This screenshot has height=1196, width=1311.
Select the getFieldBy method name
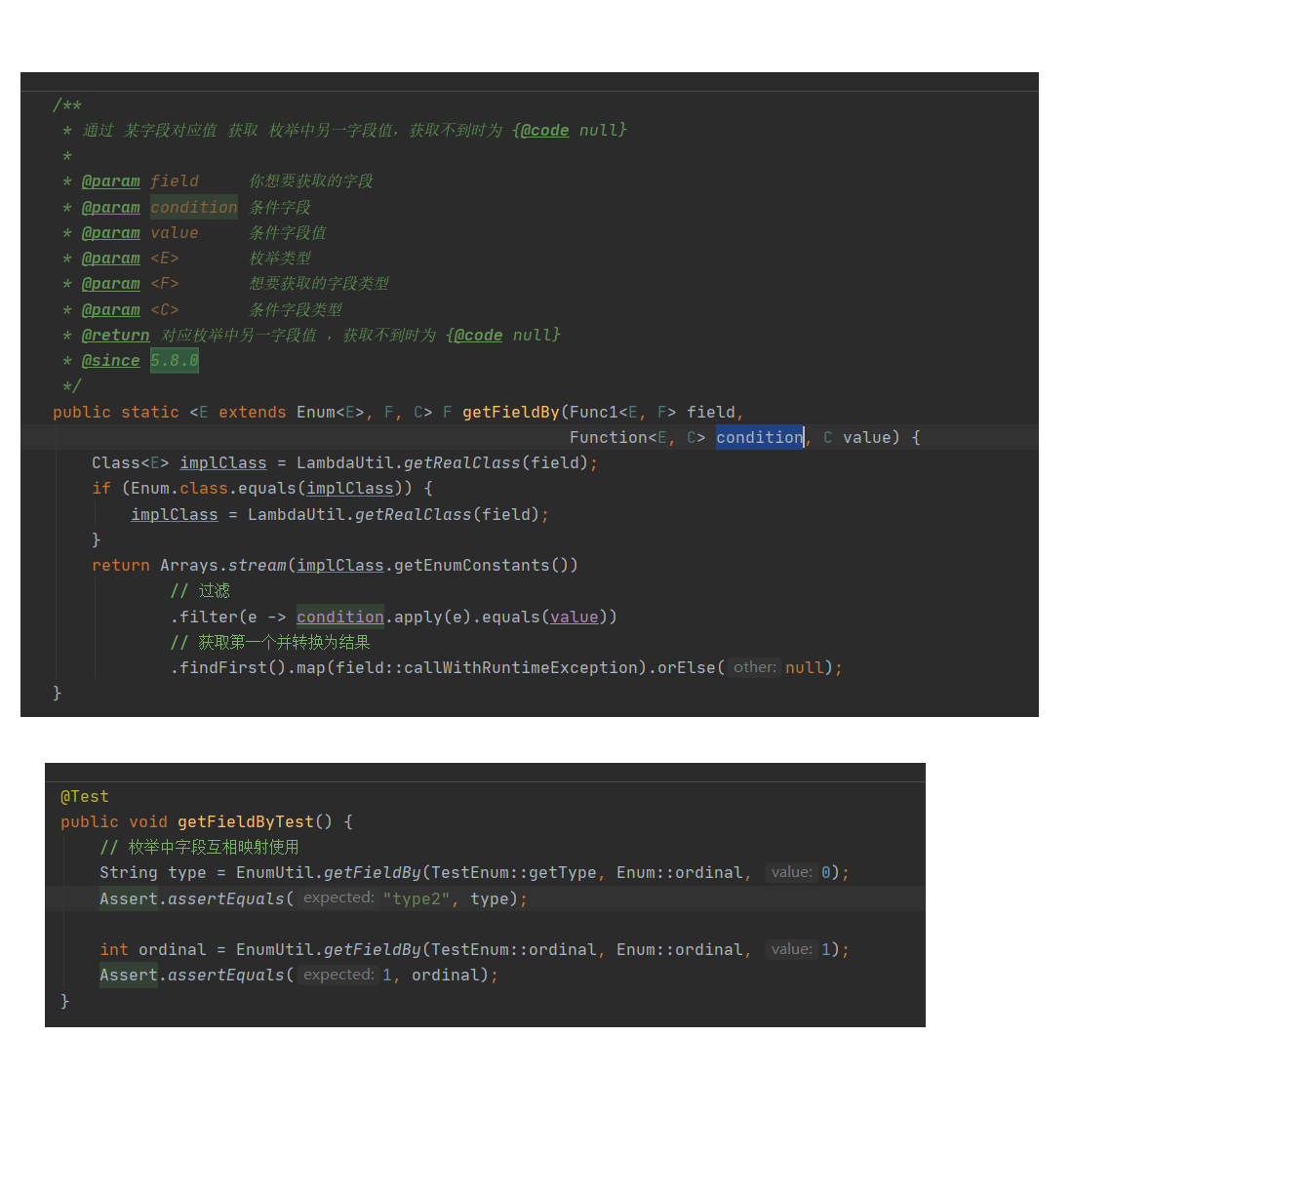point(510,412)
